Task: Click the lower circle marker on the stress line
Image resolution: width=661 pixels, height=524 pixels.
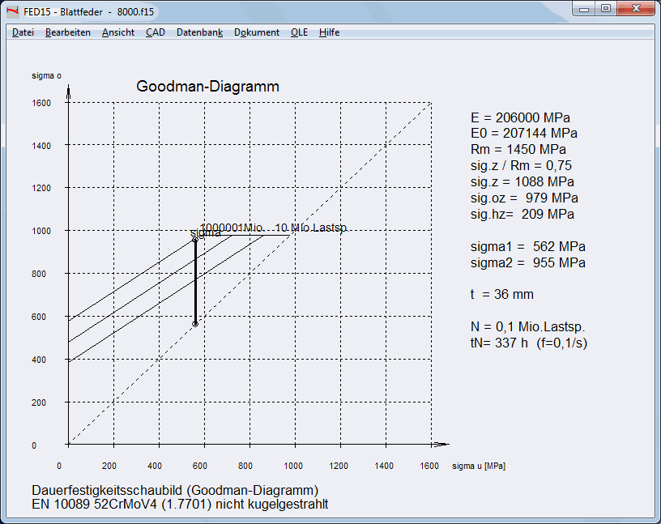Action: tap(195, 324)
